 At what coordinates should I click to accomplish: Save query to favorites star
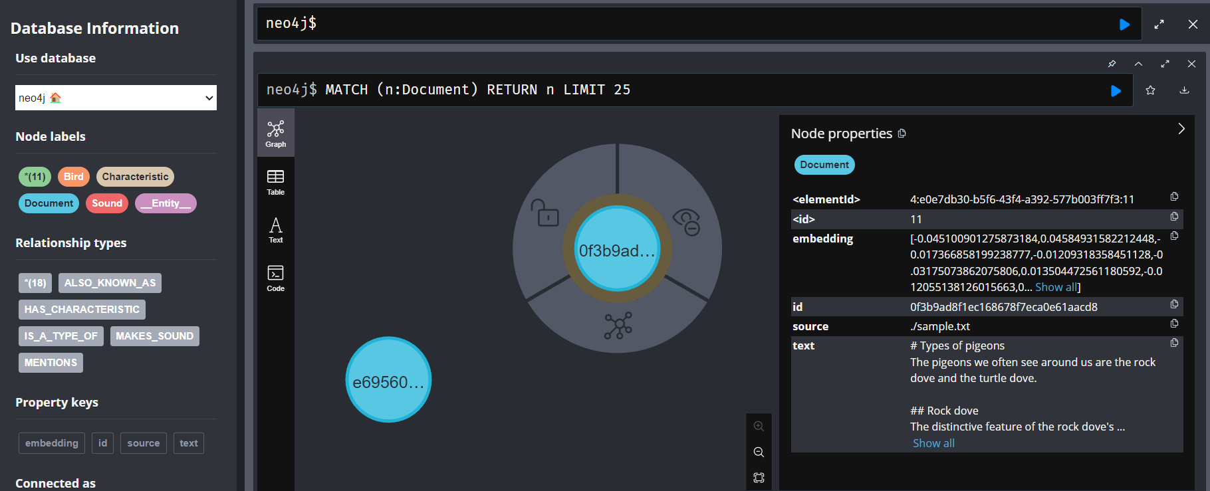click(x=1150, y=90)
